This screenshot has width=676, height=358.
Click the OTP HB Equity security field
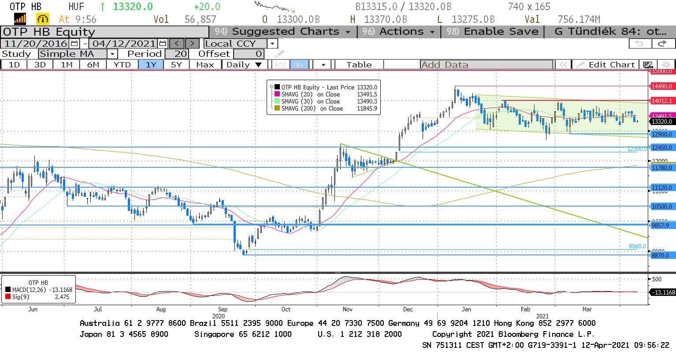point(104,32)
